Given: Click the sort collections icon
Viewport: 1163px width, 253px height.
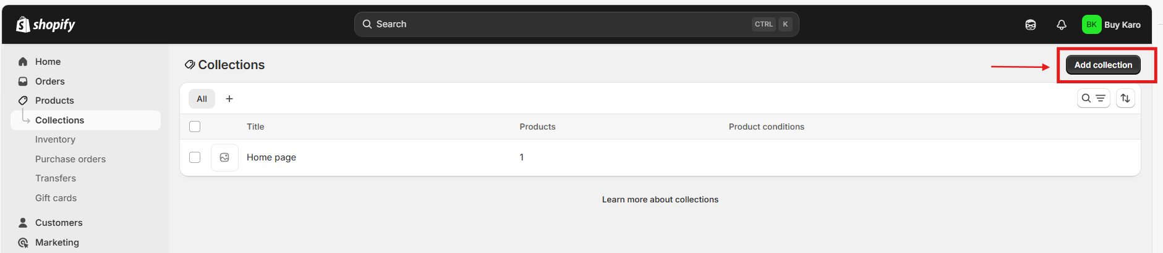Looking at the screenshot, I should point(1125,98).
